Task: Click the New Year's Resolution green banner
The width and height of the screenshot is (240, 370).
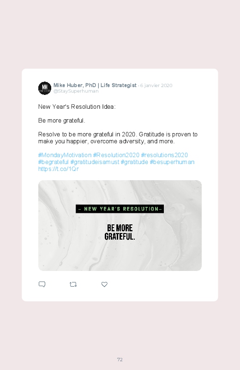Action: click(x=120, y=209)
